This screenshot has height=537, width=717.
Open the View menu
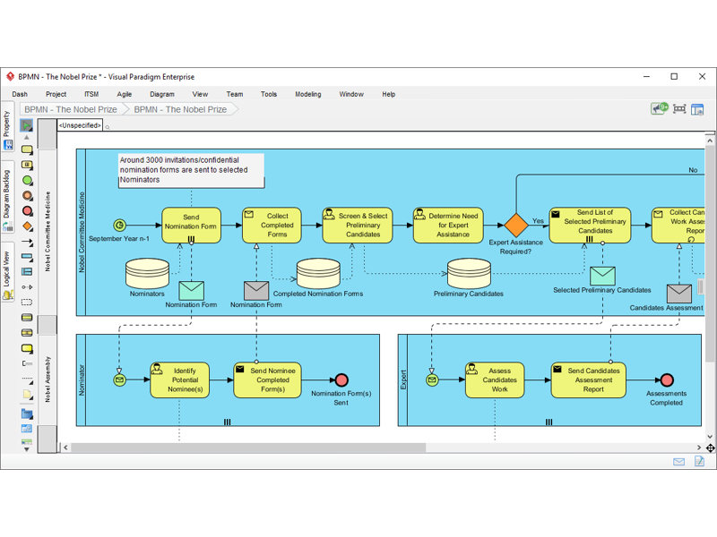point(200,94)
